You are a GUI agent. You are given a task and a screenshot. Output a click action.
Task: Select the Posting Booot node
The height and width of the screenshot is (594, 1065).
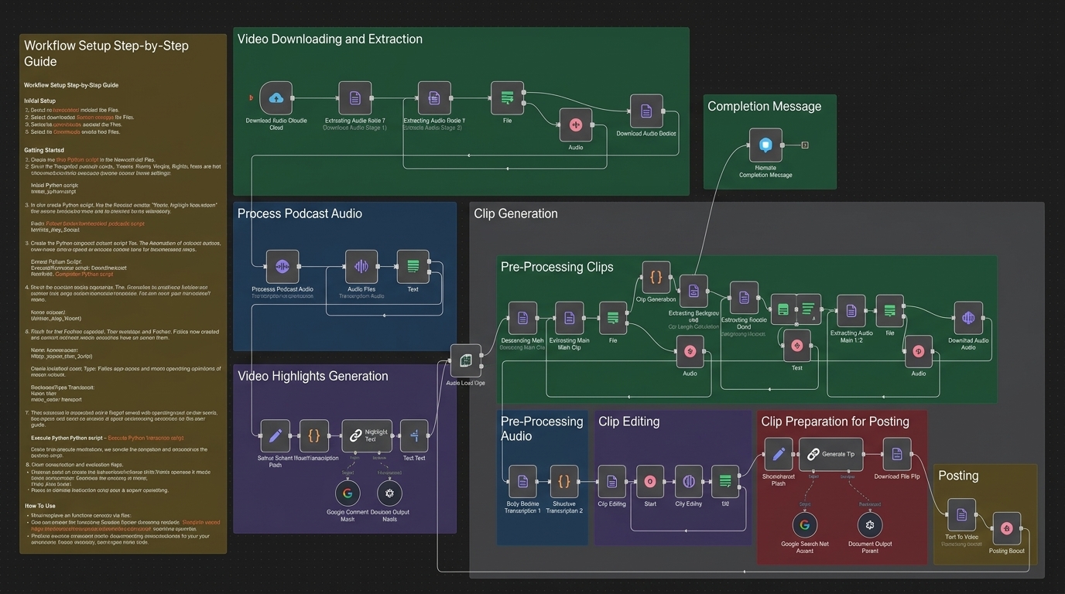click(1007, 528)
